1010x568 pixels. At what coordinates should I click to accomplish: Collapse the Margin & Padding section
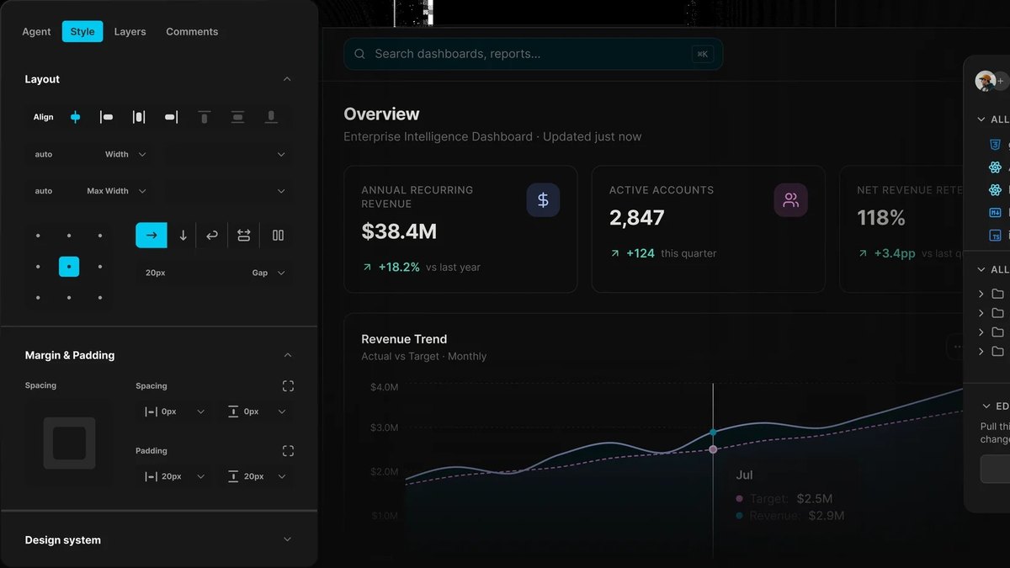[287, 355]
